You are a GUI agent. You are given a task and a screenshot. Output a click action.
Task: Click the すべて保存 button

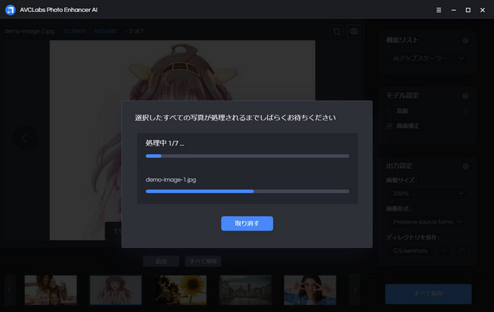click(x=428, y=294)
